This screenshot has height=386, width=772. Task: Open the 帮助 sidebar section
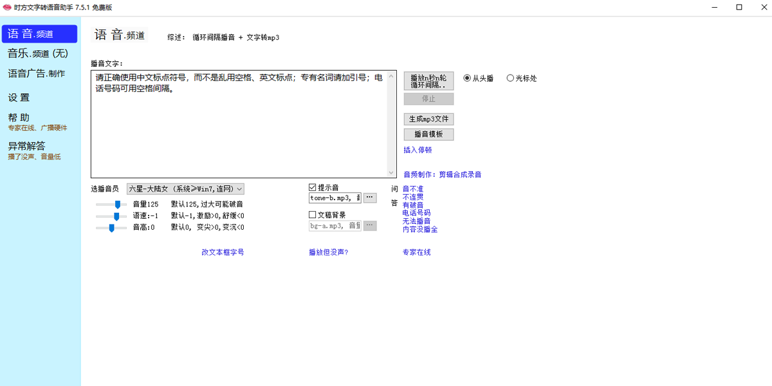coord(19,118)
